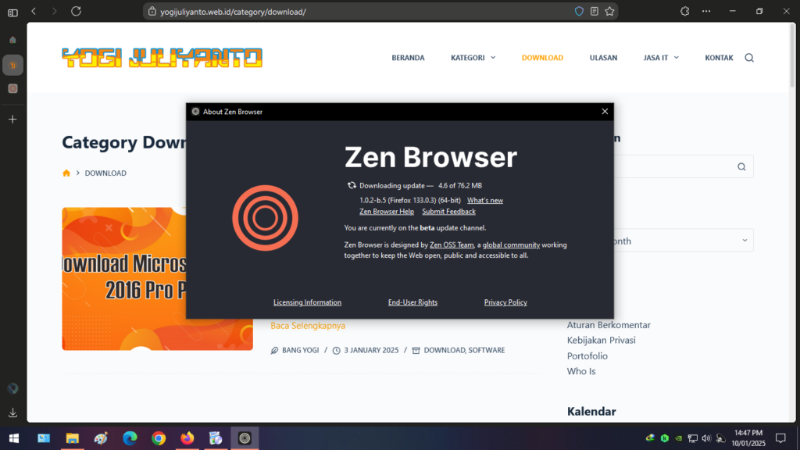
Task: Open tracking protection shield icon
Action: [x=579, y=12]
